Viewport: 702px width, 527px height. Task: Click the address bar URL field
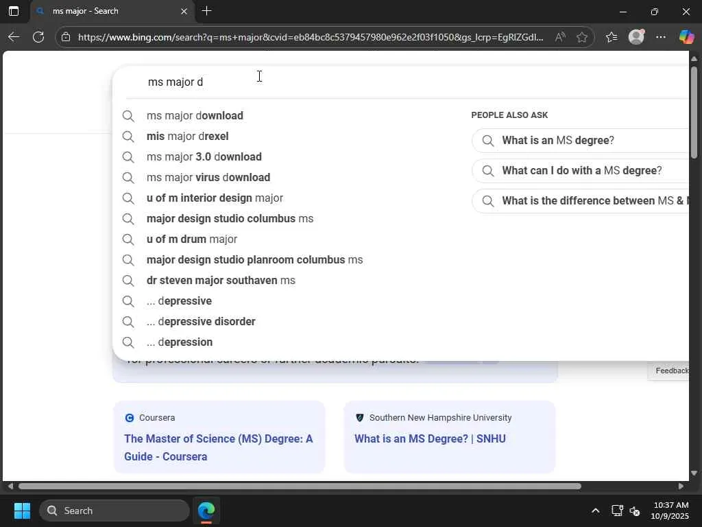(x=311, y=37)
